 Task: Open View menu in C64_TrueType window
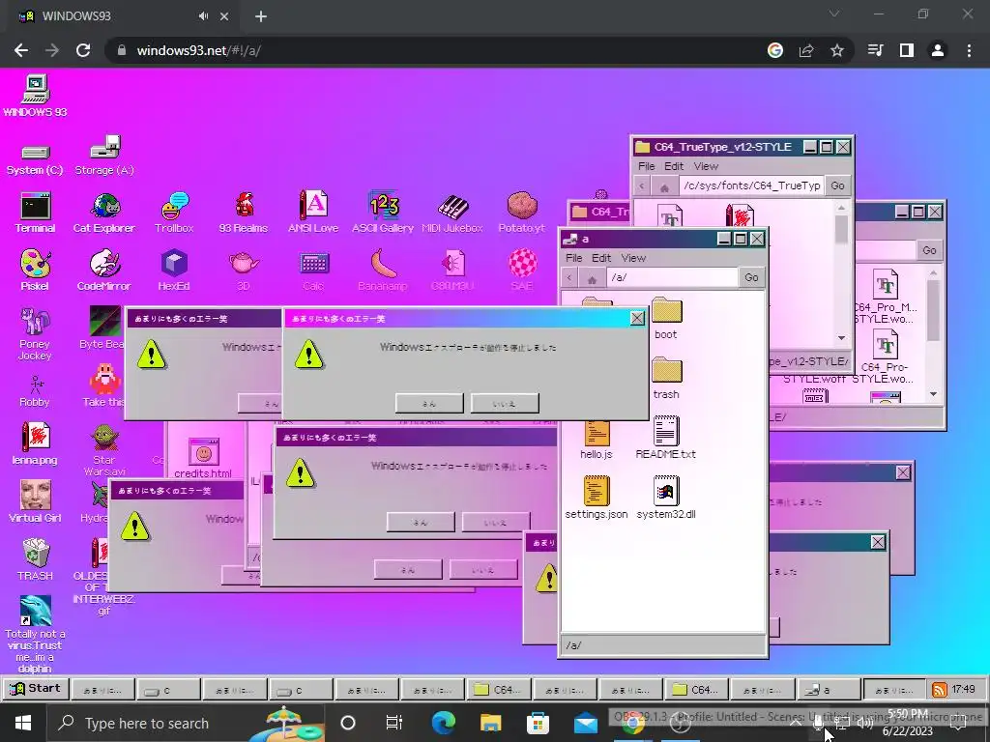click(x=706, y=166)
